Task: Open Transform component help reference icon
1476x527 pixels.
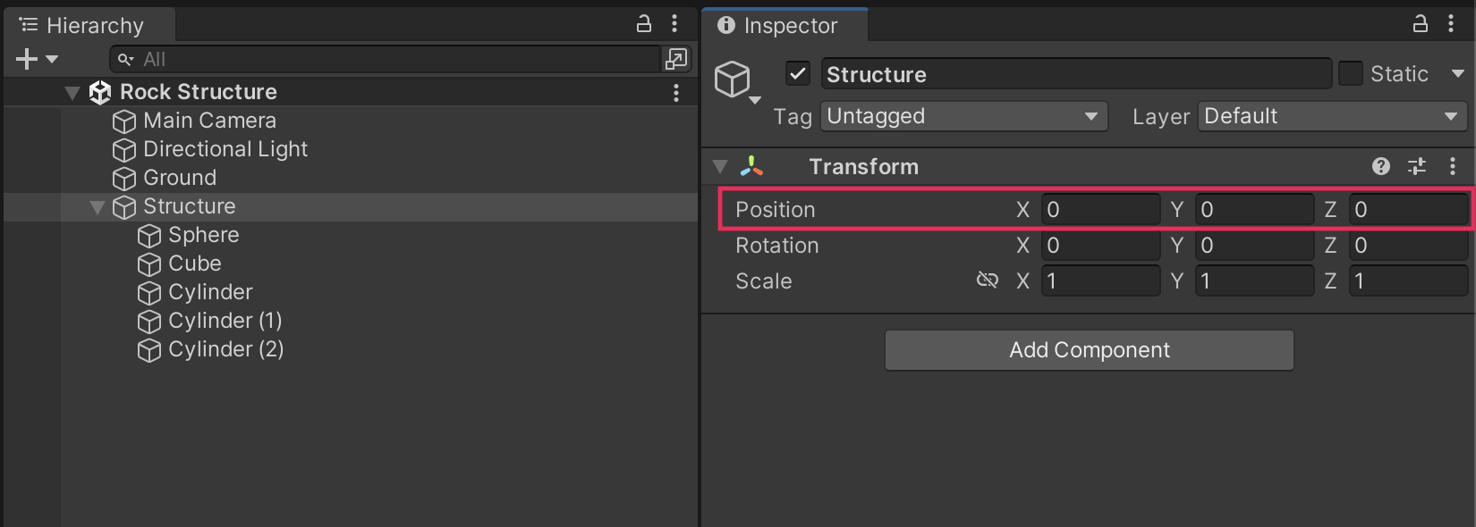Action: tap(1381, 166)
